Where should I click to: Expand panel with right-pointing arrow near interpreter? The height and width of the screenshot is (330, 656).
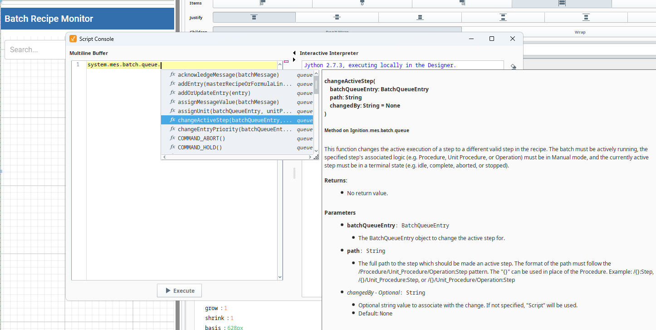[x=294, y=59]
